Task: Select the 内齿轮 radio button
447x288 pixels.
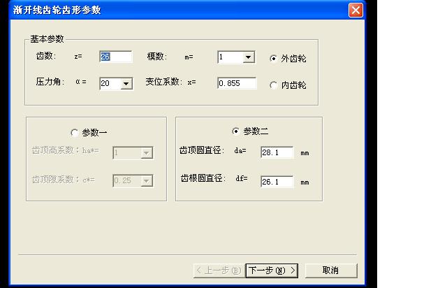Action: click(x=273, y=85)
